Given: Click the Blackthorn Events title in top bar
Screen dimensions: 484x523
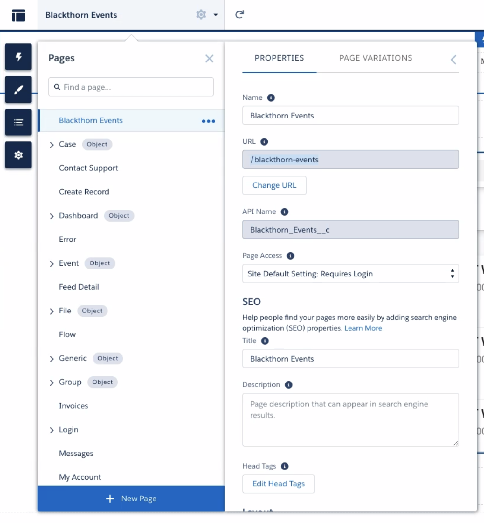Looking at the screenshot, I should (81, 15).
